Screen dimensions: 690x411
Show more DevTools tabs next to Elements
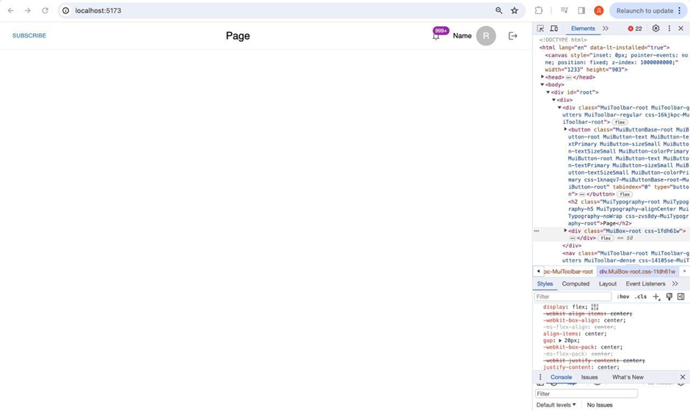606,29
